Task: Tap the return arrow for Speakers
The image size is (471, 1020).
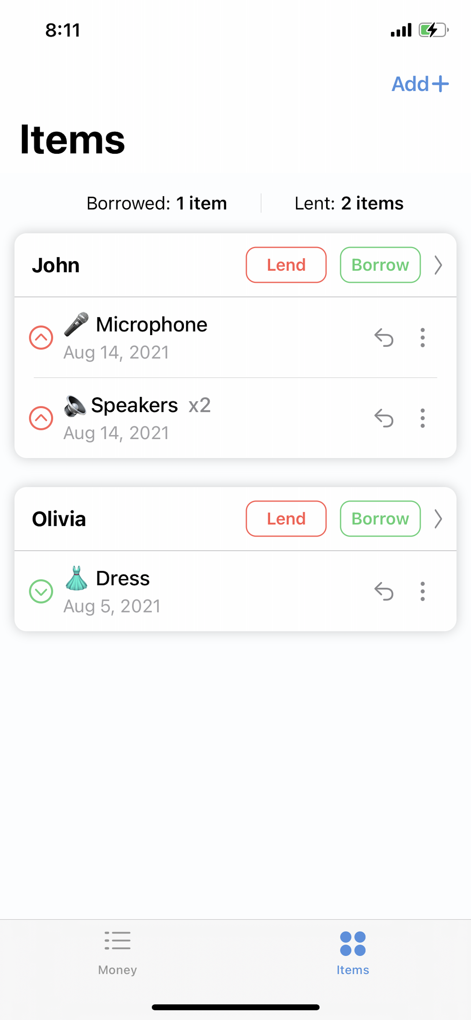Action: coord(383,418)
